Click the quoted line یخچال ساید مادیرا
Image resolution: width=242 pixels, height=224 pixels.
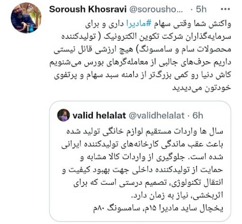pyautogui.click(x=158, y=208)
